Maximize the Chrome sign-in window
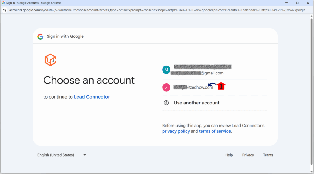Image resolution: width=314 pixels, height=174 pixels. click(297, 3)
